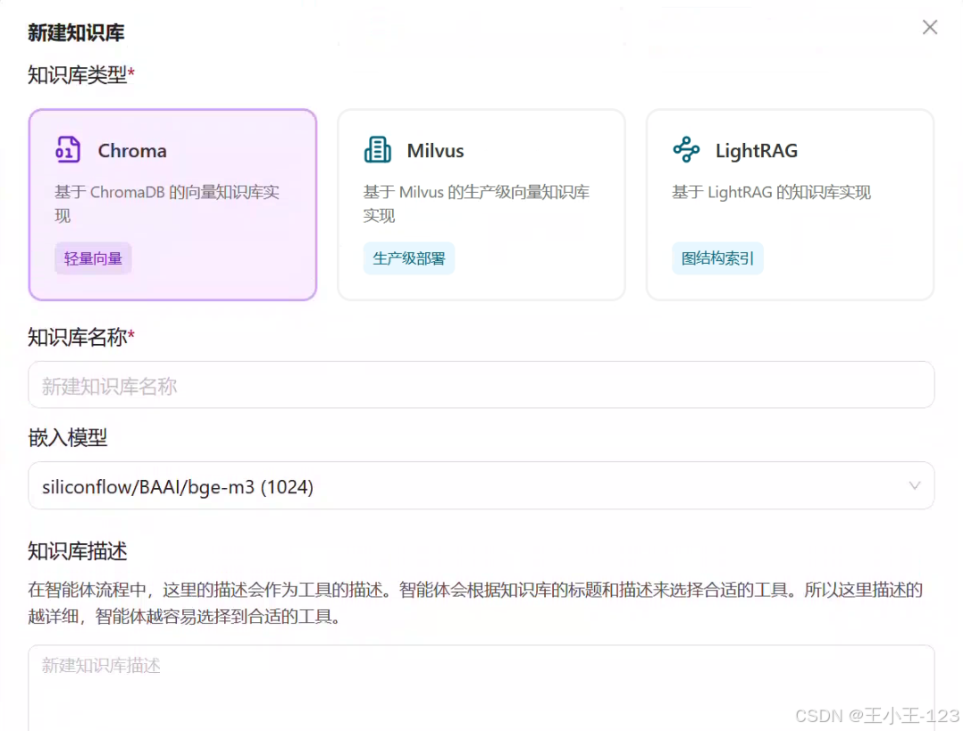
Task: Click the 知识库描述 label
Action: tap(78, 551)
